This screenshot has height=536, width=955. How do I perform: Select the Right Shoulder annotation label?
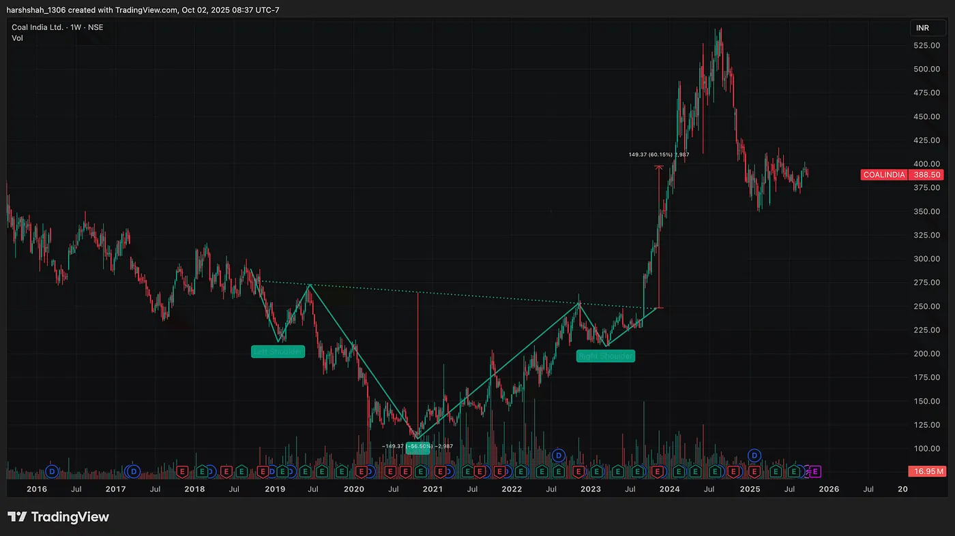[x=605, y=356]
